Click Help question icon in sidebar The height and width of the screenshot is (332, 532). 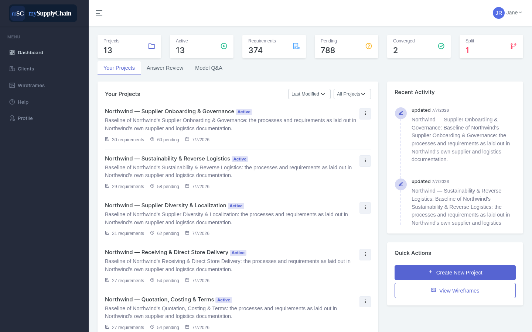pos(12,102)
